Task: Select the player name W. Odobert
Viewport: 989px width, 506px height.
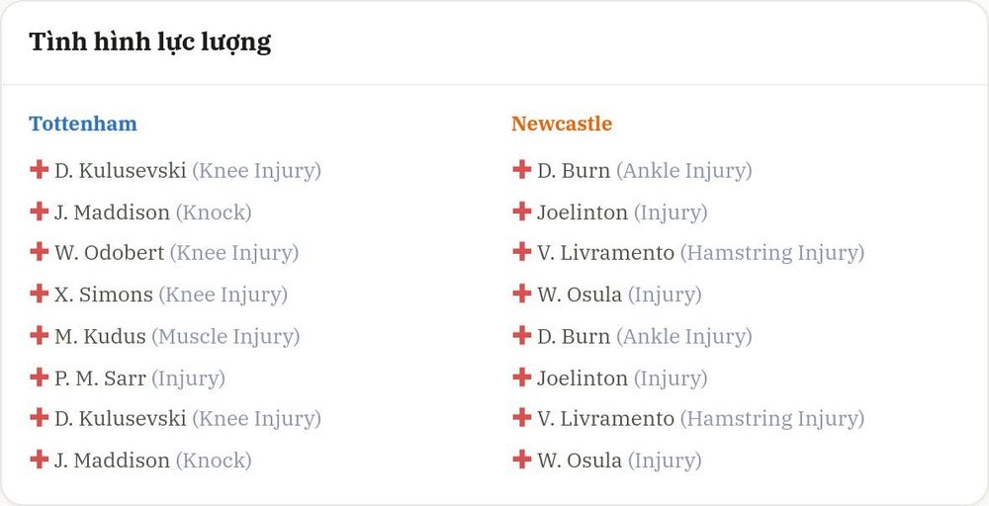Action: pos(109,253)
